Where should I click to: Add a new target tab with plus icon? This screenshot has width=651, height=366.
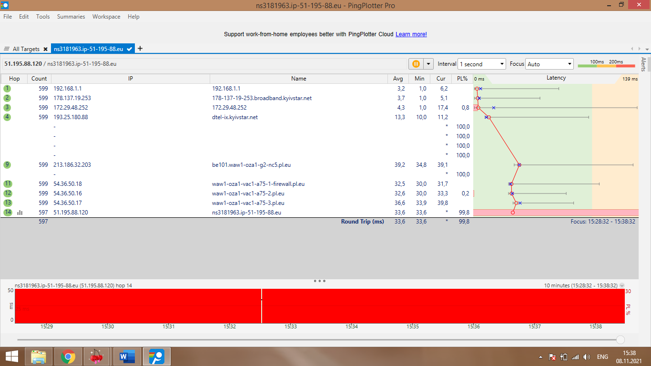pos(140,49)
